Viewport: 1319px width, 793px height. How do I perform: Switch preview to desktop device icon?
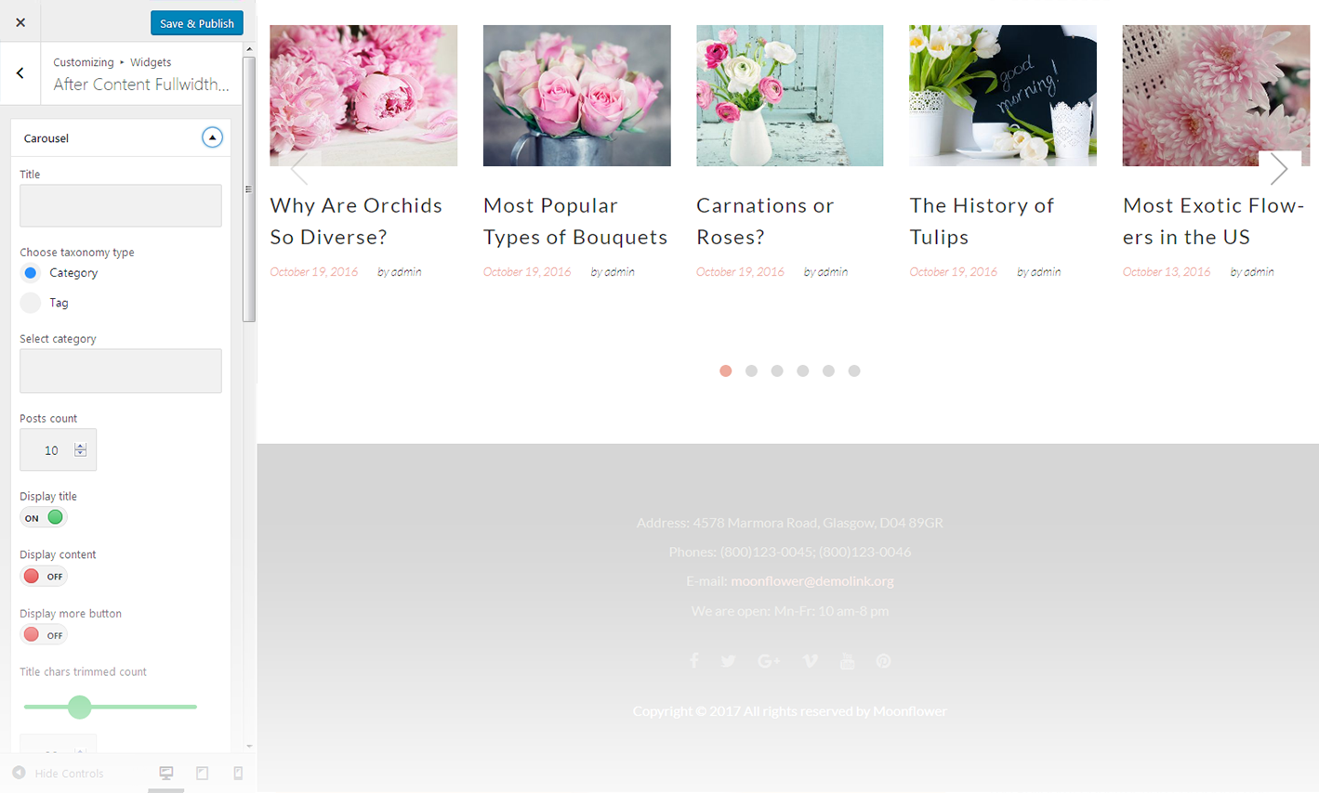(166, 773)
